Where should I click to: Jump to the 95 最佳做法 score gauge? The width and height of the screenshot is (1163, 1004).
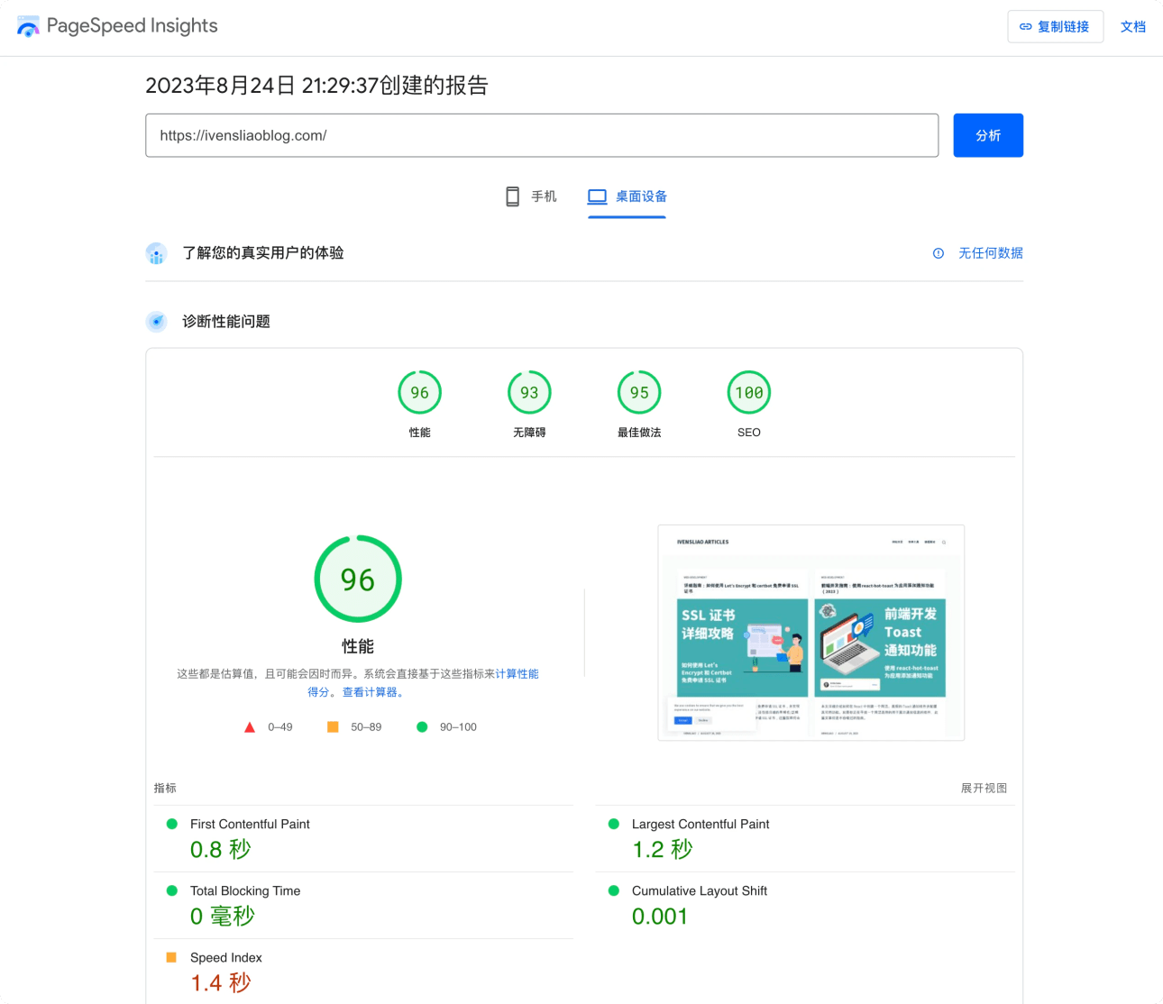tap(639, 393)
